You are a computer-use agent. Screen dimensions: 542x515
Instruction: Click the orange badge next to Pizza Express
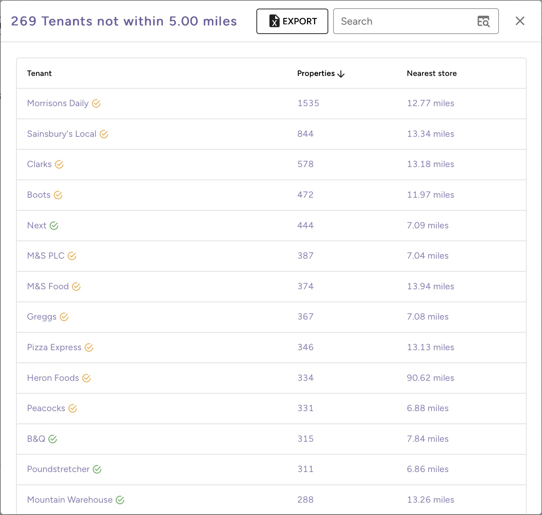tap(89, 348)
